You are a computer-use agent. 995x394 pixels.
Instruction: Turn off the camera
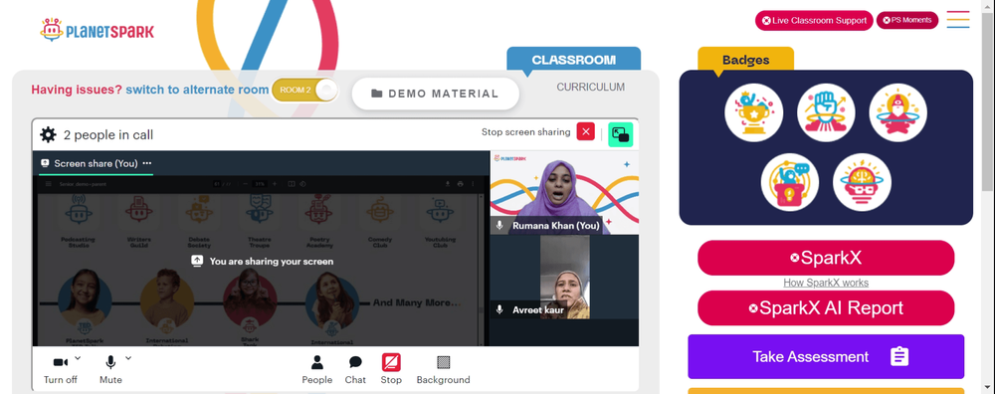pyautogui.click(x=61, y=369)
